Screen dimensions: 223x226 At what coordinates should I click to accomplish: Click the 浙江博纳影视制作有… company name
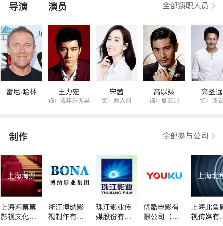[66, 212]
